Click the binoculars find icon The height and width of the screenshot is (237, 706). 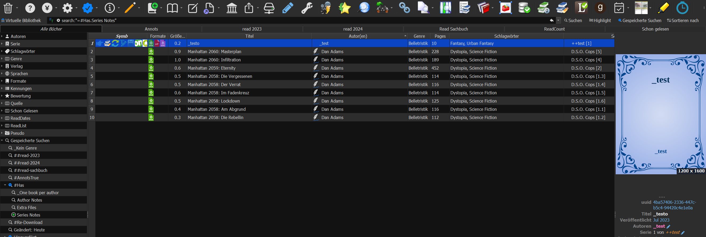tap(382, 8)
